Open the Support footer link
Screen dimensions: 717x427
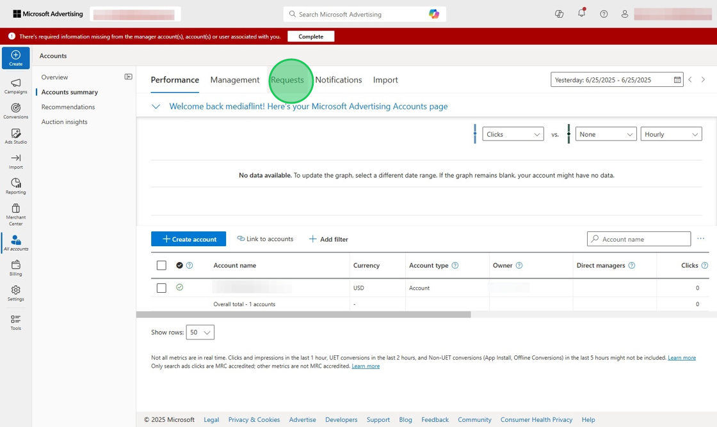pos(378,420)
